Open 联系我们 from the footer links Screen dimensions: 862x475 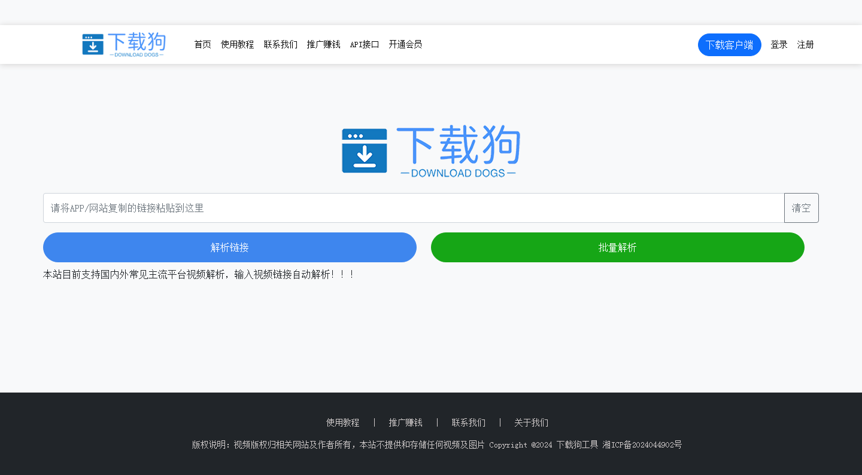(x=468, y=422)
